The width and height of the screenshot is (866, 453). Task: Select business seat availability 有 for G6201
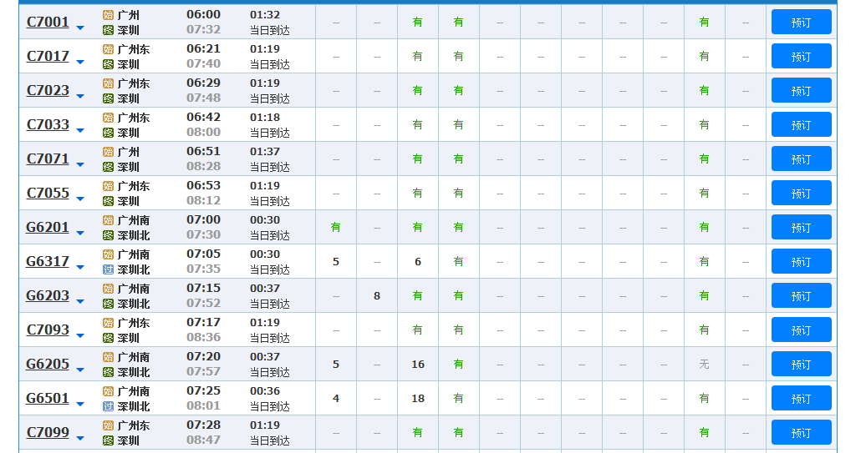pos(336,227)
